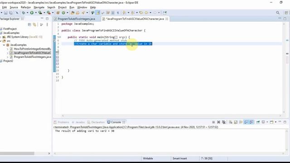
Task: Toggle Show Whitespace Characters pilcrow icon
Action: (x=118, y=13)
